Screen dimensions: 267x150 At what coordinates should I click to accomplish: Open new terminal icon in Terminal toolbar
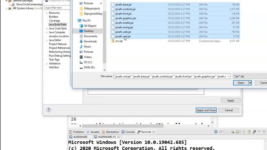pos(216,132)
